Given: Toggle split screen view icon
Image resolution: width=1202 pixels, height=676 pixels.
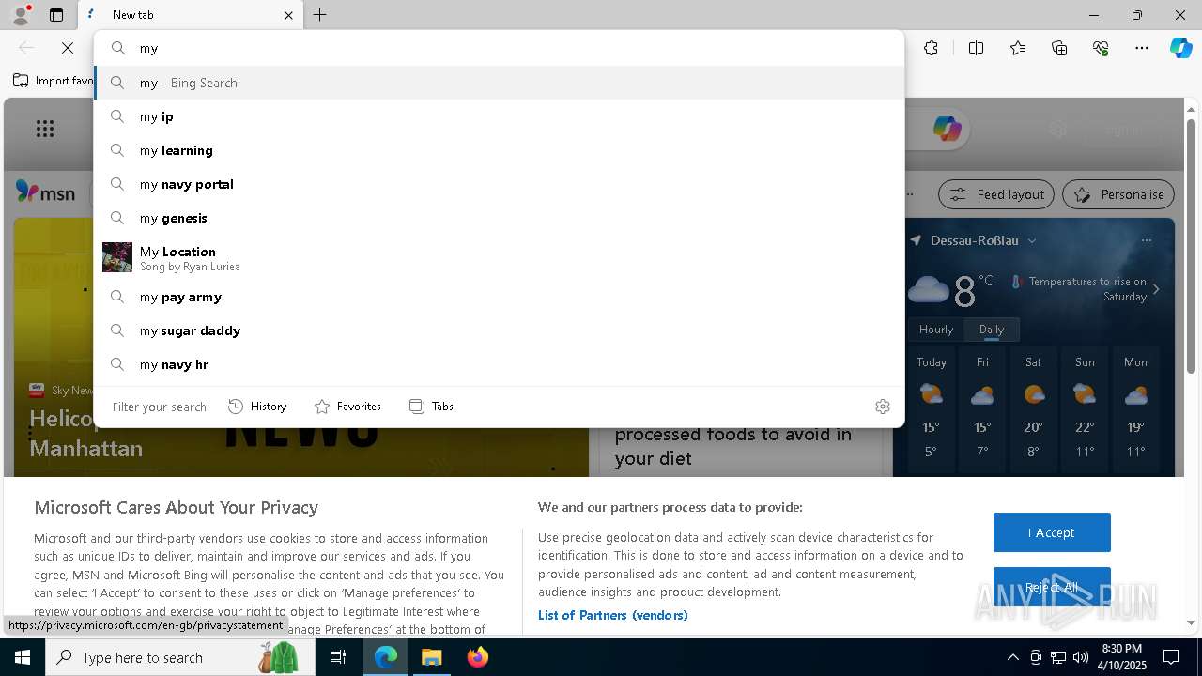Looking at the screenshot, I should [976, 48].
